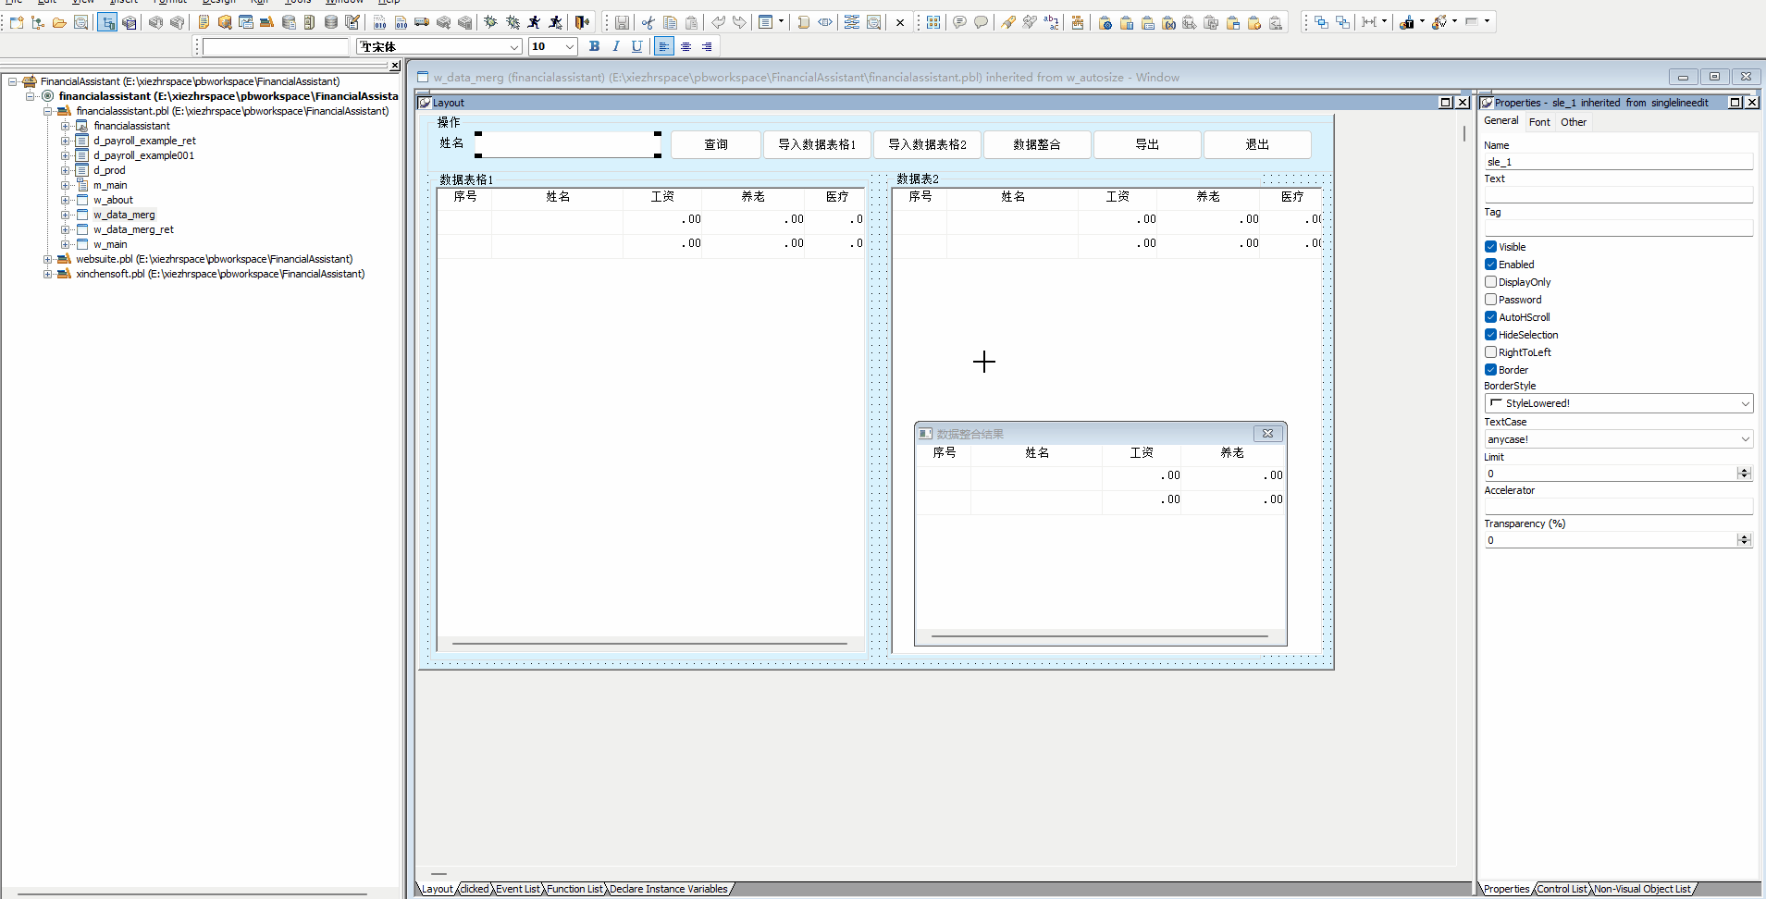
Task: Expand the websuite.pbl tree node
Action: pos(48,259)
